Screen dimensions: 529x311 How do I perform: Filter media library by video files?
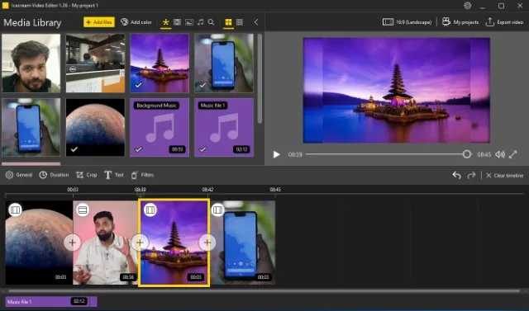(177, 22)
